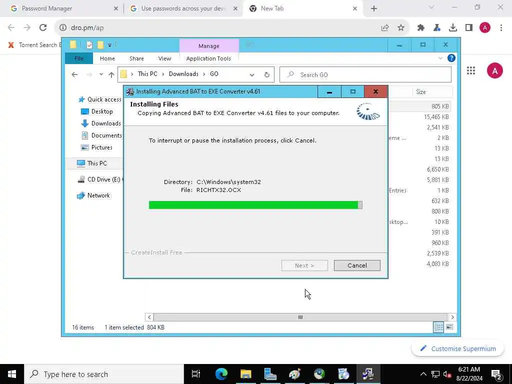The height and width of the screenshot is (384, 512).
Task: Open the Home ribbon tab
Action: [x=107, y=58]
